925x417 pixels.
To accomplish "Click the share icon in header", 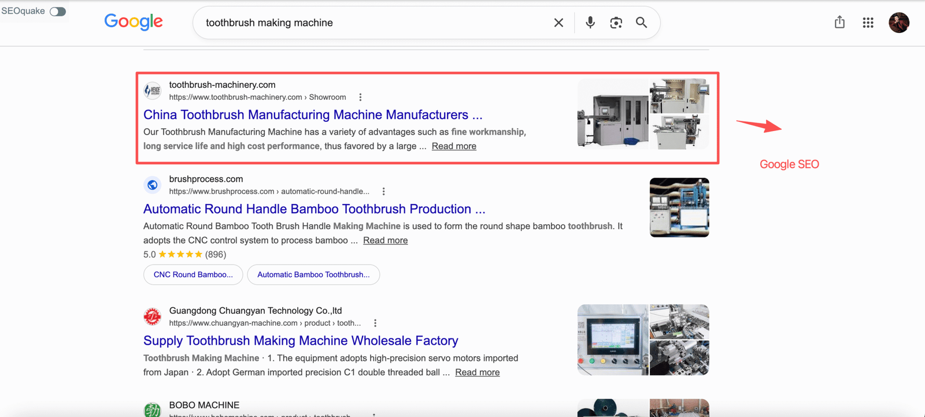I will (839, 22).
